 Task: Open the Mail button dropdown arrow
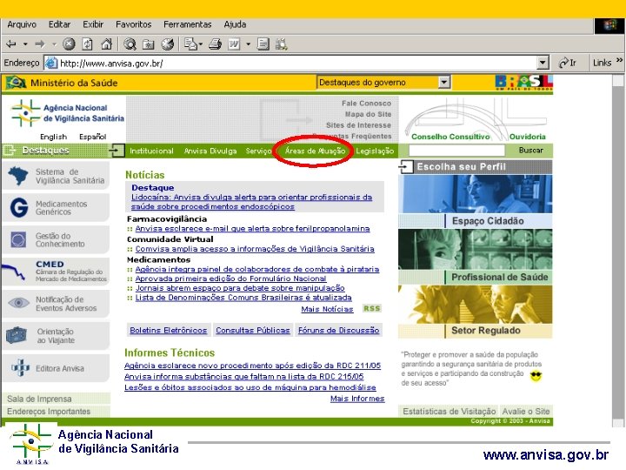tap(201, 44)
